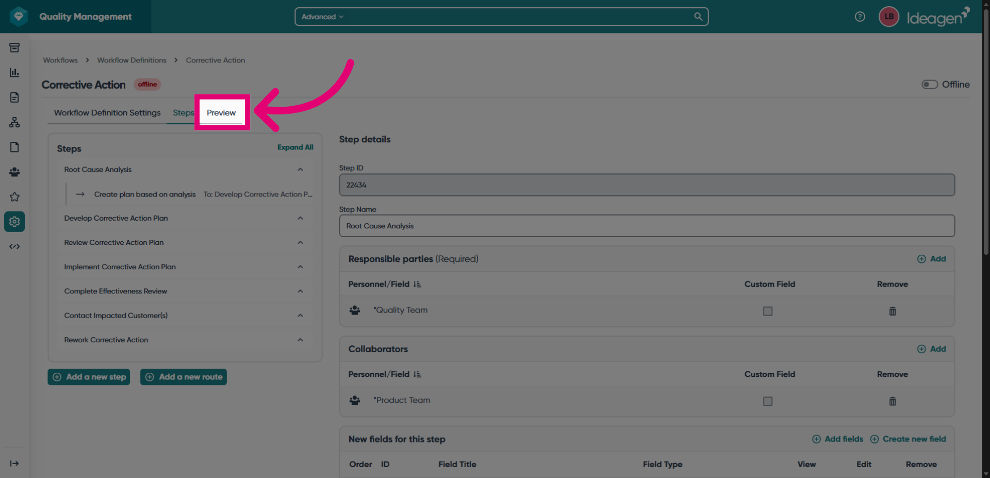Open the hierarchy org chart sidebar icon
Image resolution: width=990 pixels, height=478 pixels.
(x=14, y=122)
